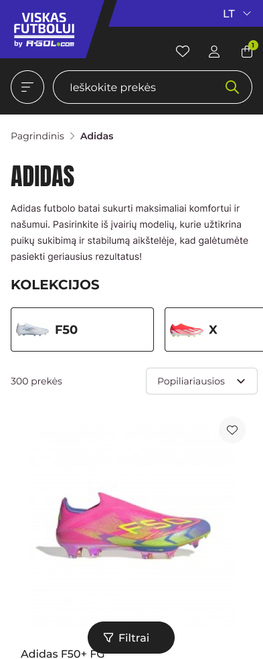
Task: Go to Pagrindinis breadcrumb link
Action: point(37,136)
